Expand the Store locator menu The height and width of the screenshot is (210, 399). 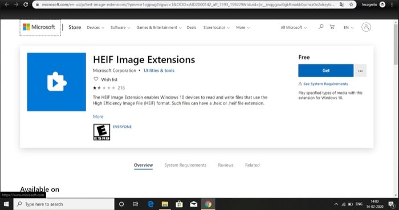click(216, 28)
